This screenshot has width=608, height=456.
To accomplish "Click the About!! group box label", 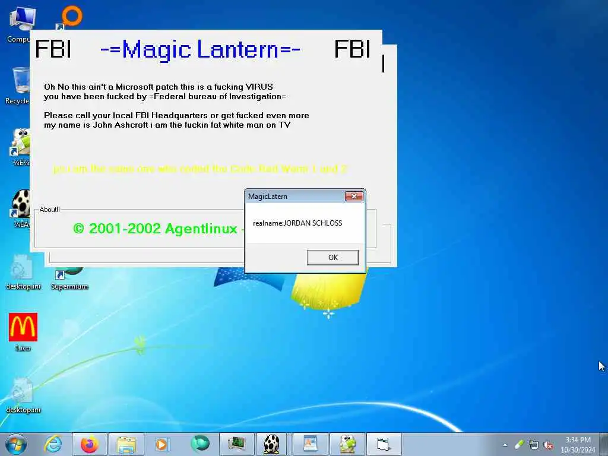I will point(50,210).
